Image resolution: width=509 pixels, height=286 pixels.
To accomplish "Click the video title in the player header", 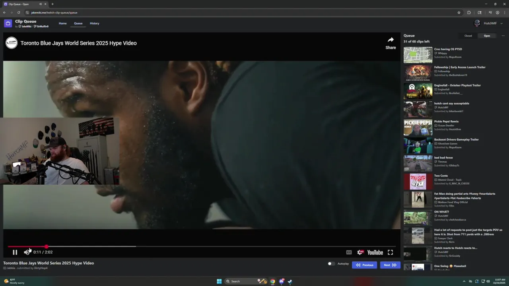I will point(78,43).
